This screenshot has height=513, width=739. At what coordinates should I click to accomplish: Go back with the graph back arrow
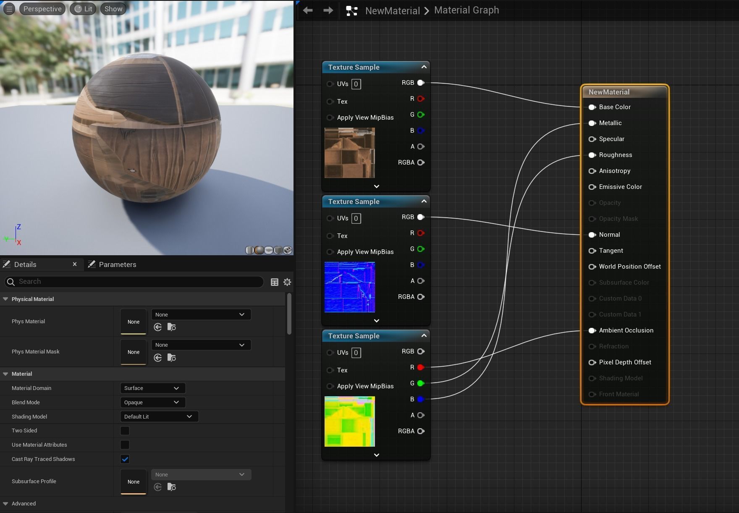pos(308,10)
